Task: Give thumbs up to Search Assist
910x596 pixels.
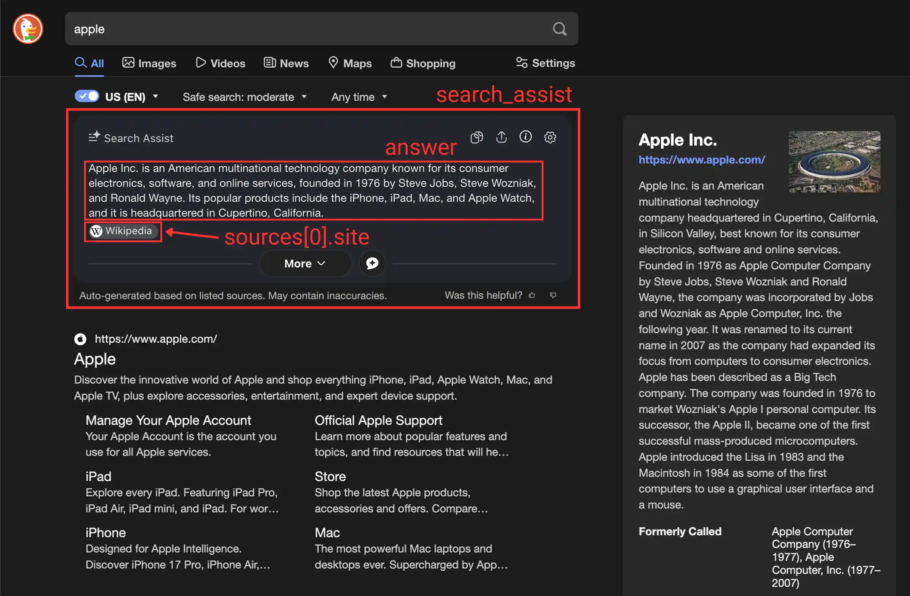Action: (x=532, y=295)
